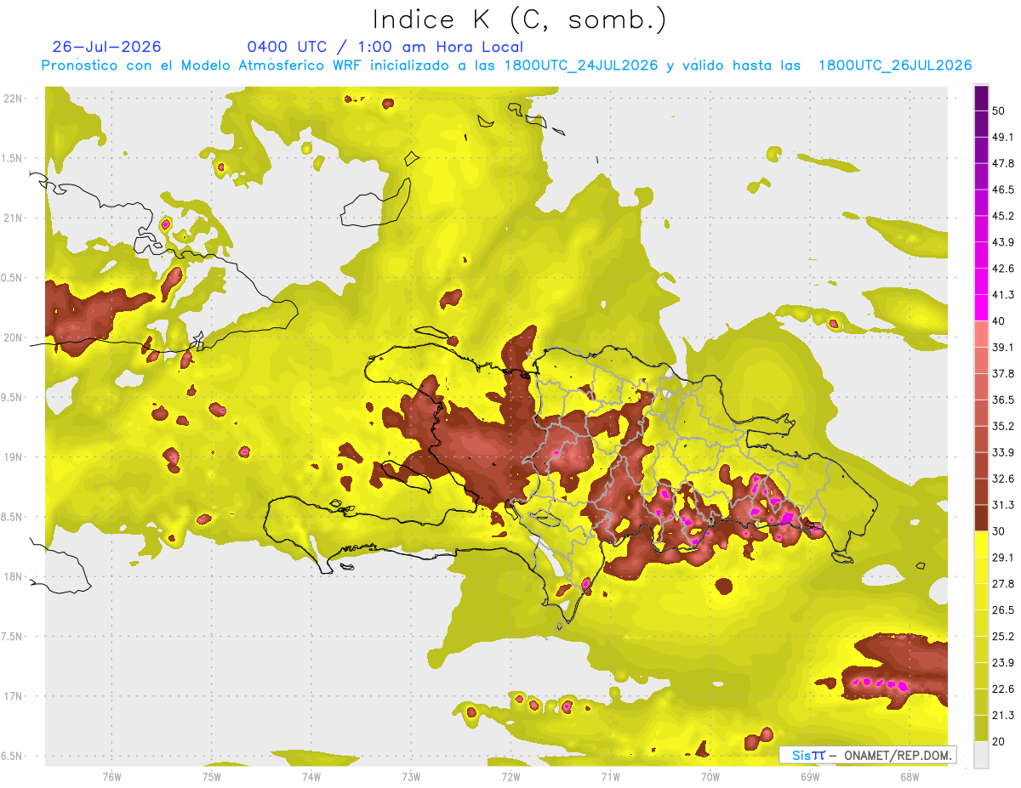1021x788 pixels.
Task: Click the title 'Indice K (C, somb.)'
Action: [519, 20]
